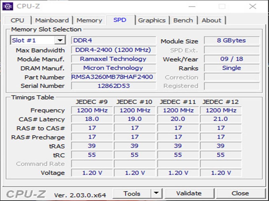
Task: Click the CPU-Z app icon in title bar
Action: (8, 7)
